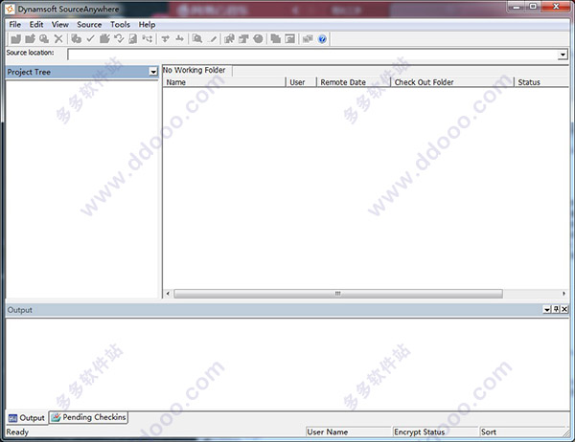
Task: Click the second arrow icon before the search icon
Action: point(180,39)
